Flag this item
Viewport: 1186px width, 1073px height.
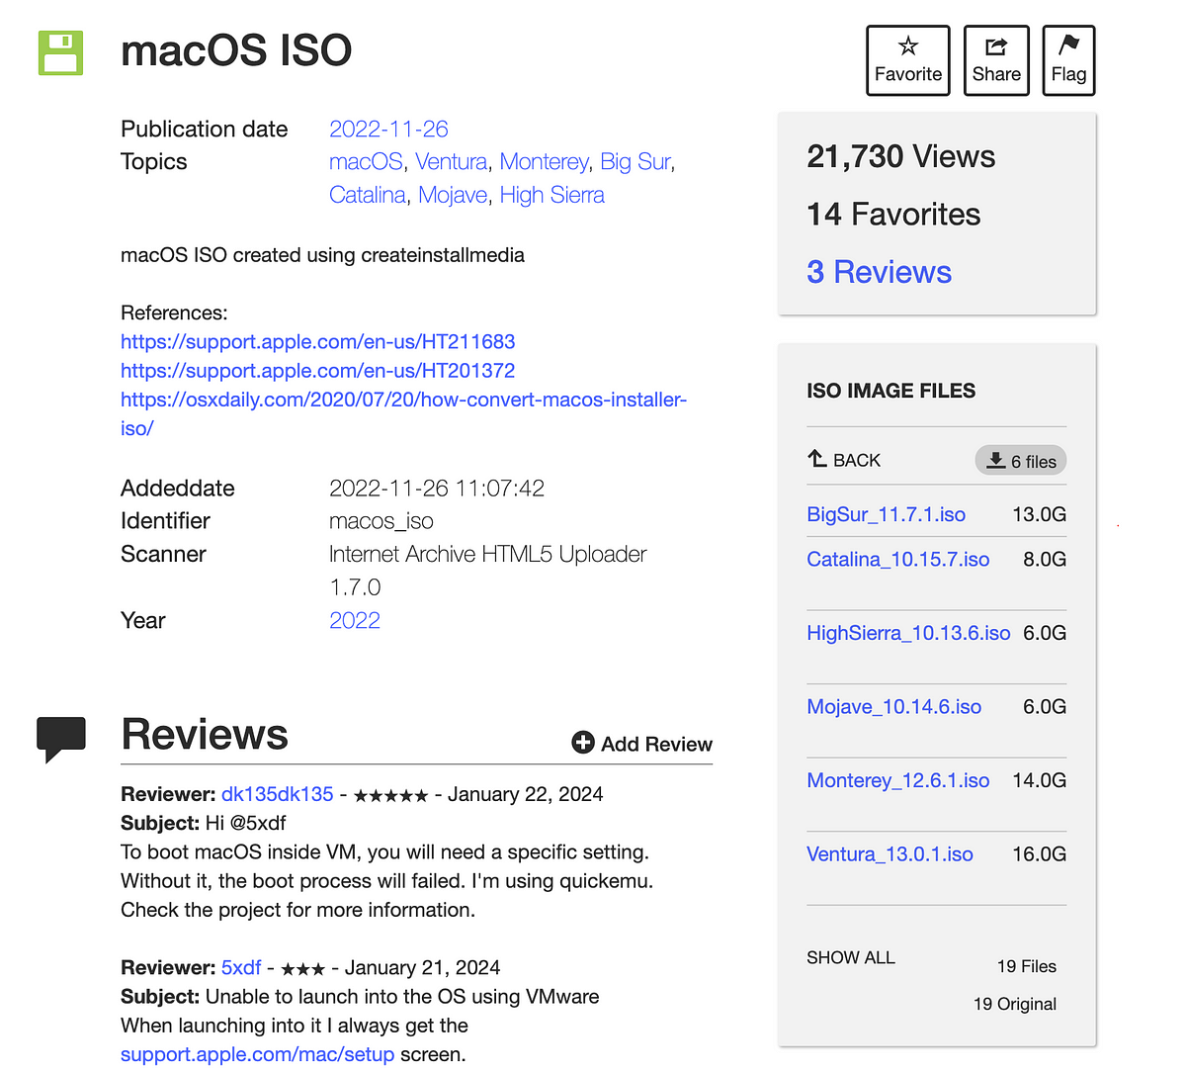(x=1068, y=60)
